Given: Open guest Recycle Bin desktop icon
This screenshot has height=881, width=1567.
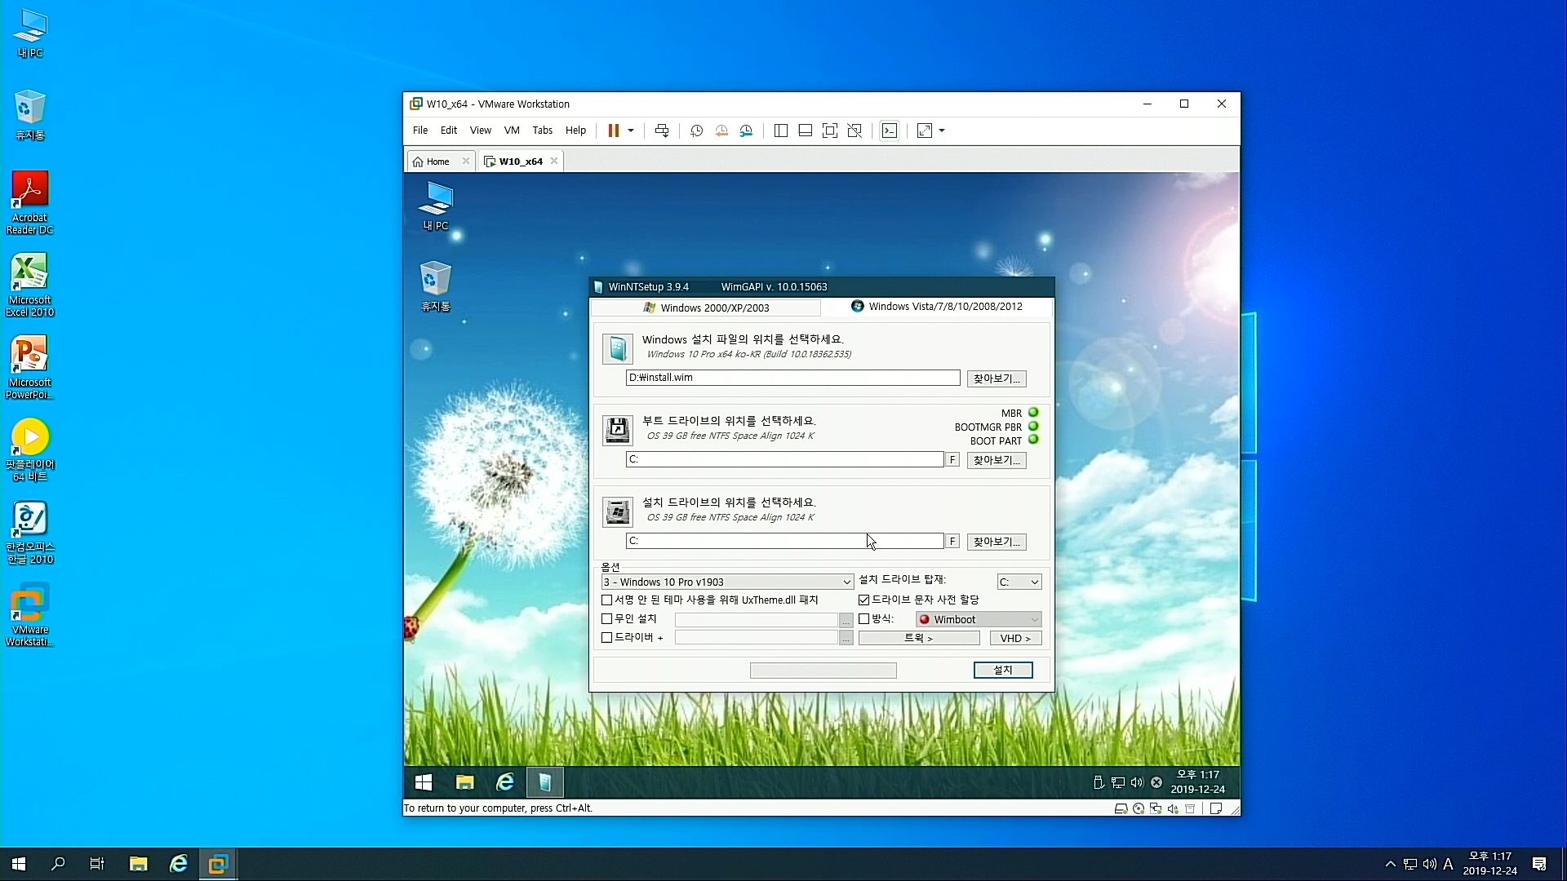Looking at the screenshot, I should pos(435,286).
